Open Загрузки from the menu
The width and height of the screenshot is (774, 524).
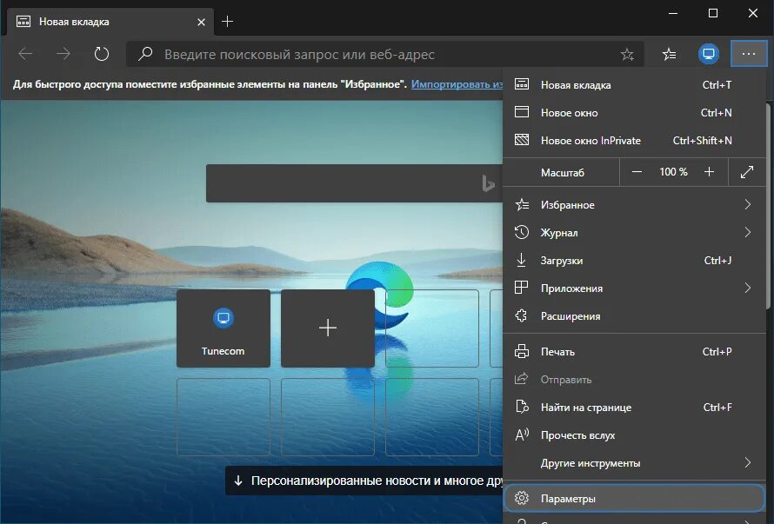pyautogui.click(x=634, y=260)
